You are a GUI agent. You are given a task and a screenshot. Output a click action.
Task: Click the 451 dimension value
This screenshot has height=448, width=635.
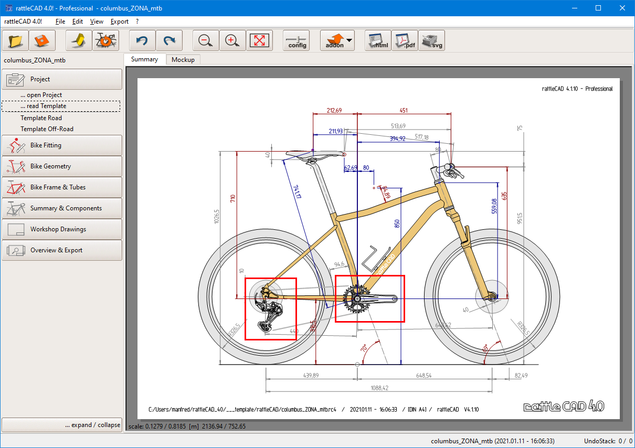[404, 110]
